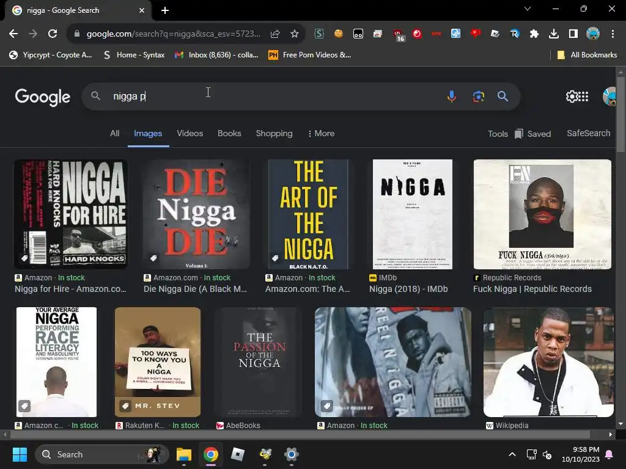Switch to the Shopping tab
The width and height of the screenshot is (626, 469).
coord(274,134)
